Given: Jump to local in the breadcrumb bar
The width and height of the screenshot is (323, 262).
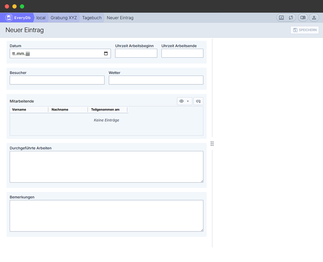Looking at the screenshot, I should [41, 17].
